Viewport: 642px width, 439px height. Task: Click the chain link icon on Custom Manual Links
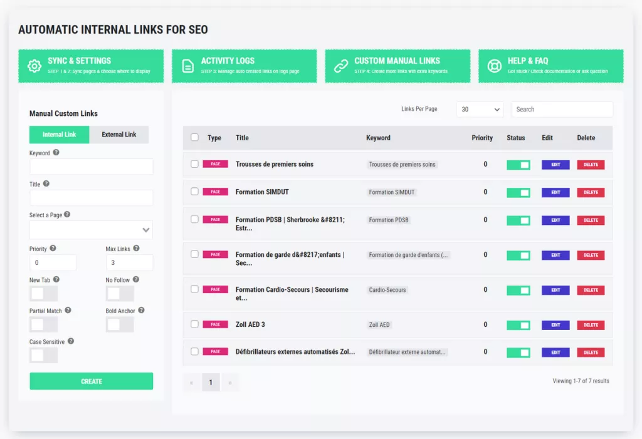click(340, 66)
